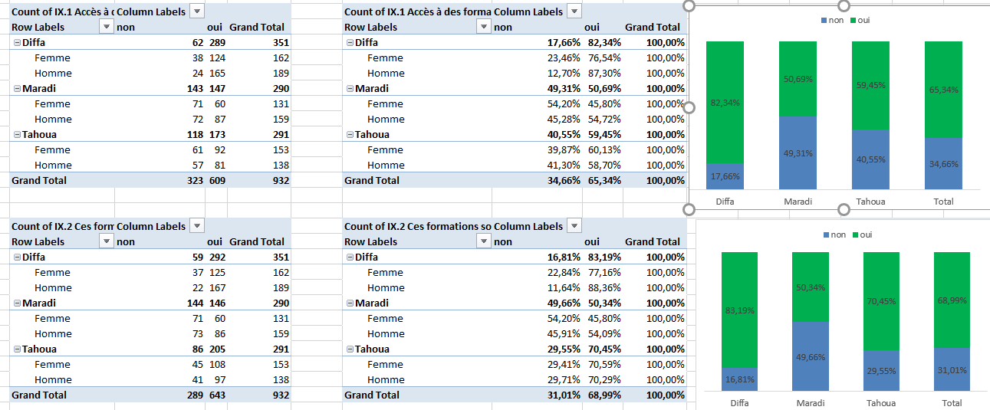The height and width of the screenshot is (410, 990).
Task: Click blue "non" legend swatch in top chart
Action: [824, 21]
